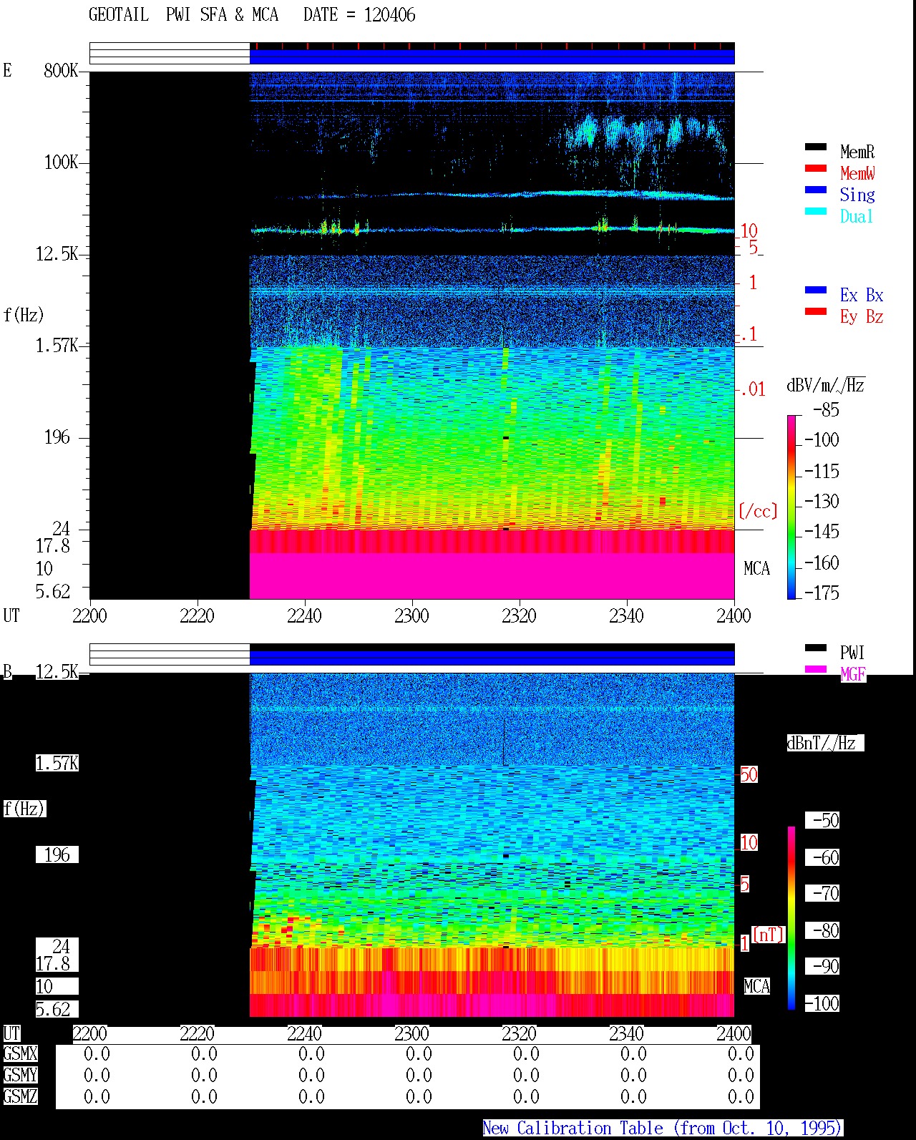Click the GSMX row label in position table
Image resolution: width=916 pixels, height=1140 pixels.
point(20,1054)
